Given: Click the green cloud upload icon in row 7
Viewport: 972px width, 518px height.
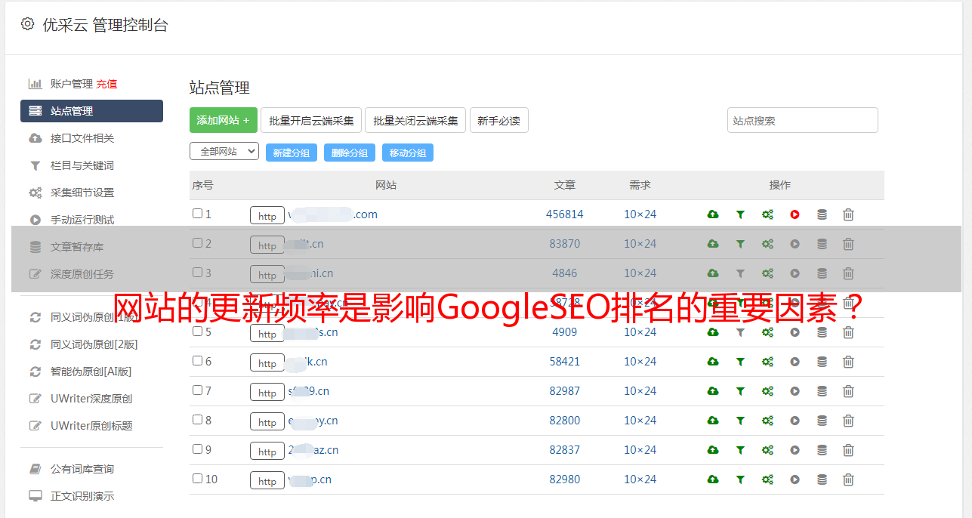Looking at the screenshot, I should tap(713, 391).
